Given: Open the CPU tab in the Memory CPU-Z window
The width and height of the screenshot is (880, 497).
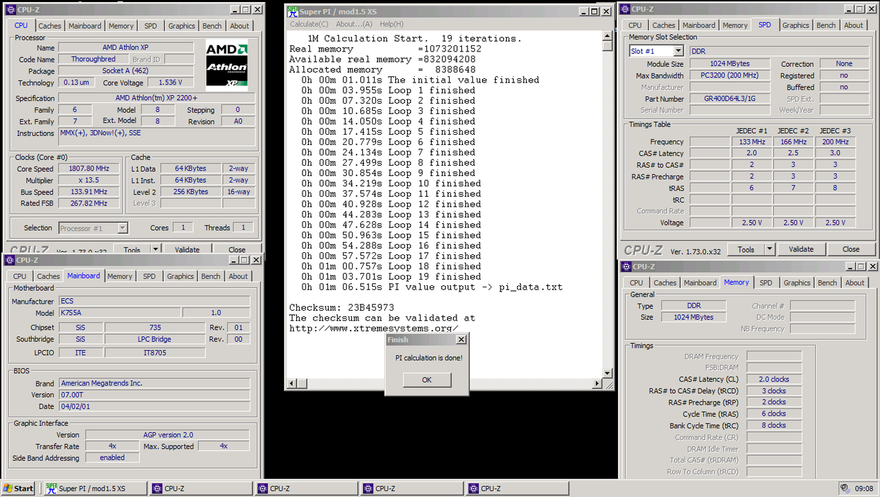Looking at the screenshot, I should [637, 283].
